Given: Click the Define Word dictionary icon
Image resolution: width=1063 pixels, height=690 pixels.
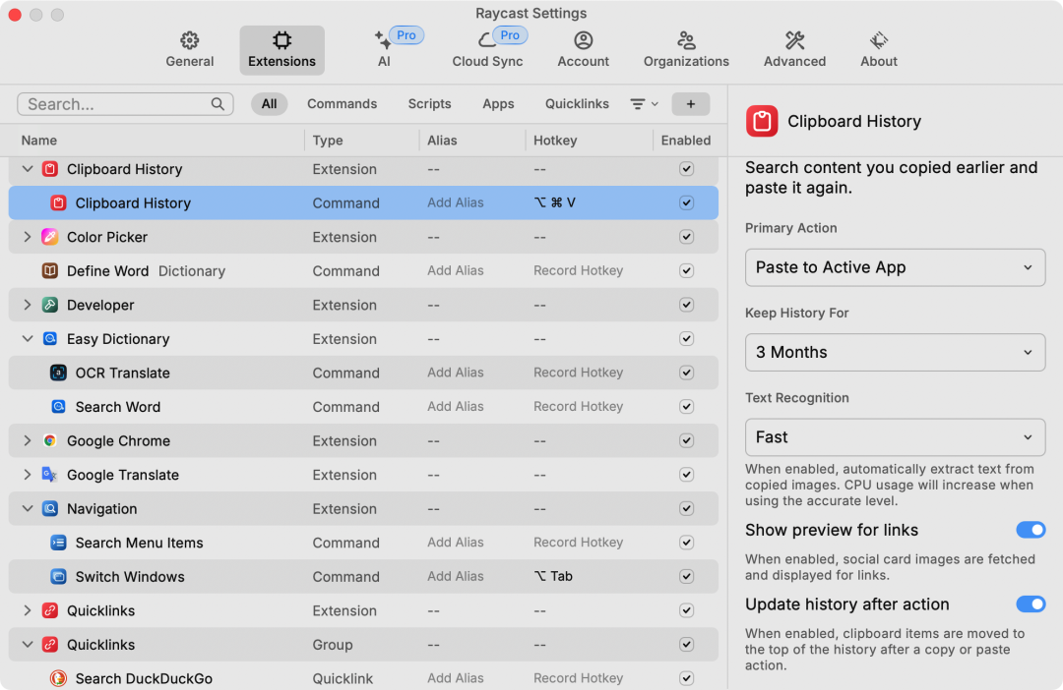Looking at the screenshot, I should click(50, 271).
